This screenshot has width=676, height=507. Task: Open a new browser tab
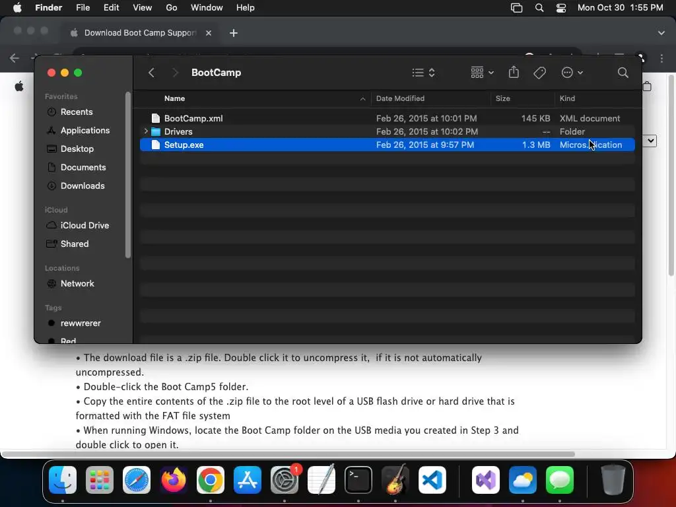point(233,33)
